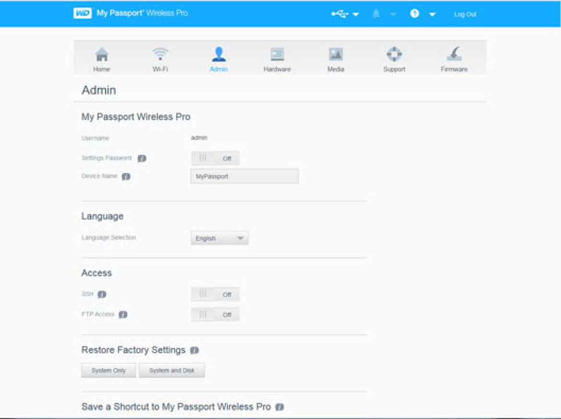The height and width of the screenshot is (419, 561).
Task: Click the admin username value
Action: click(199, 138)
